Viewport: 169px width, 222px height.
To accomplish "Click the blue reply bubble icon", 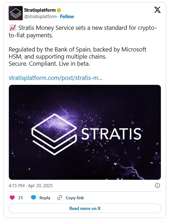I will pos(33,197).
